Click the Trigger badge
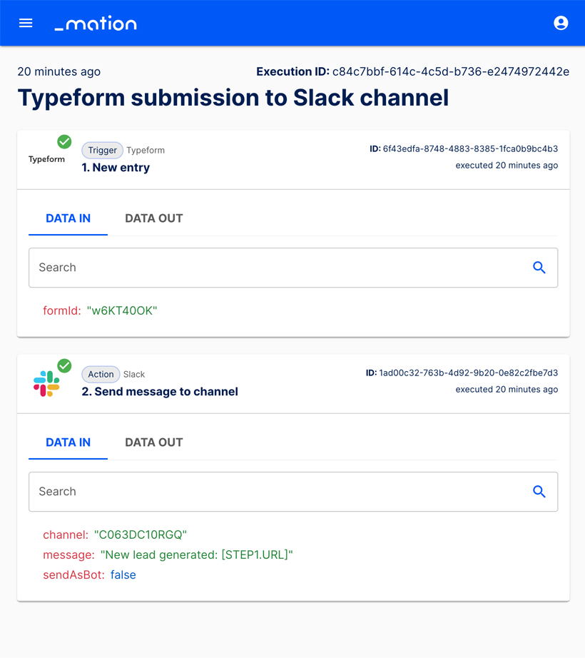This screenshot has width=585, height=658. pos(102,150)
